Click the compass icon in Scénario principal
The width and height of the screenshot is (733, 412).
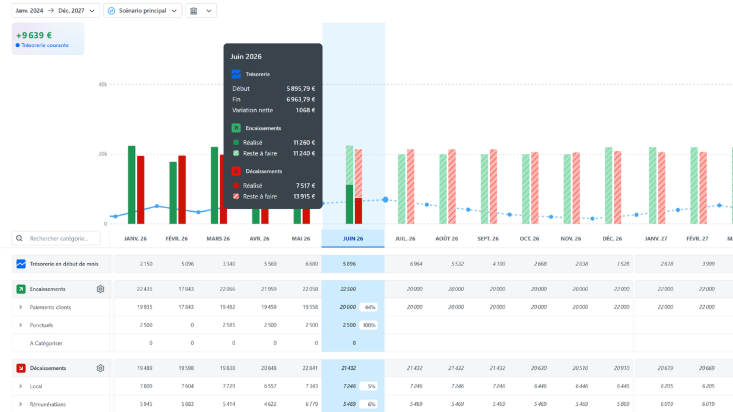[x=111, y=10]
